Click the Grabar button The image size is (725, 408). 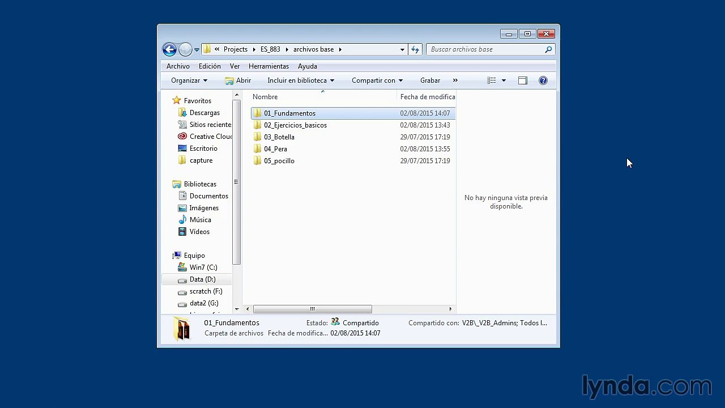coord(430,80)
